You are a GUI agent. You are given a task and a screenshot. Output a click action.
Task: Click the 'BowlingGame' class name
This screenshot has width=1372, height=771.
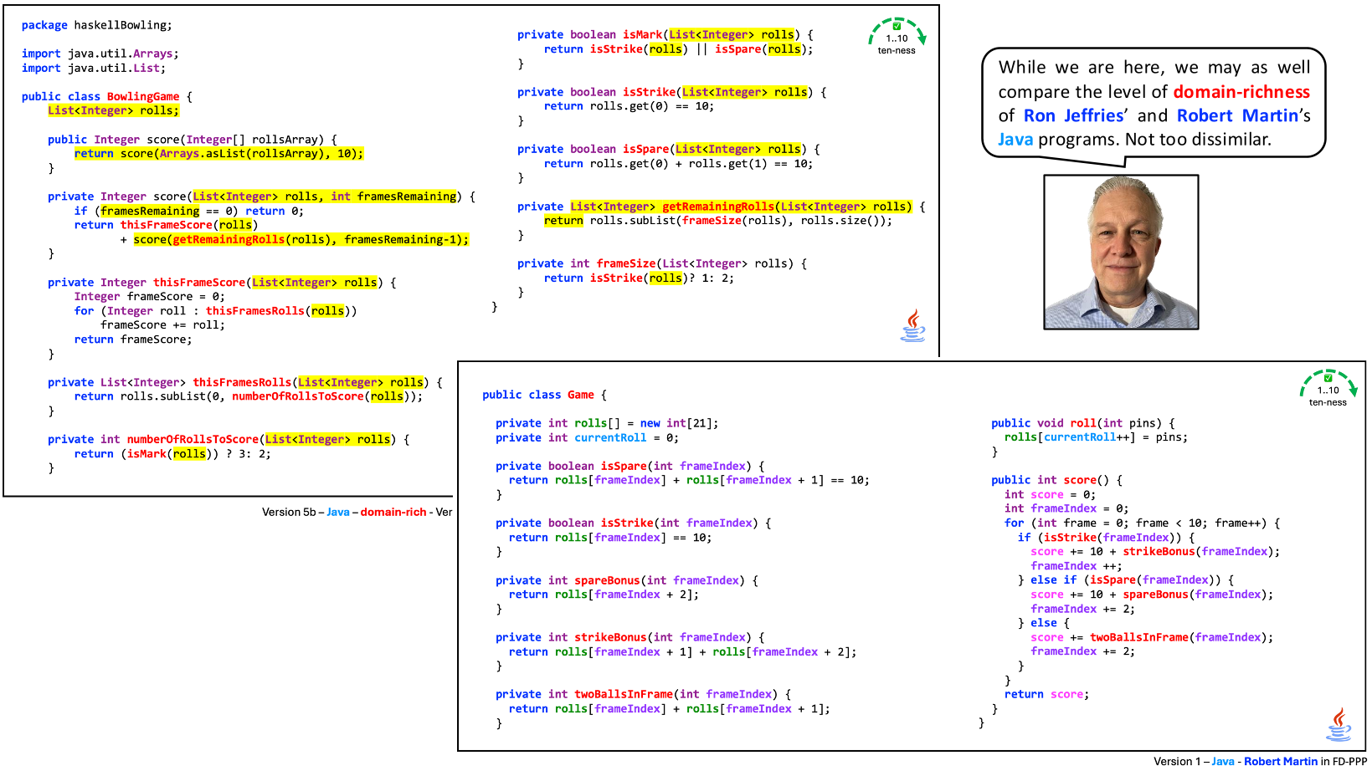(143, 96)
